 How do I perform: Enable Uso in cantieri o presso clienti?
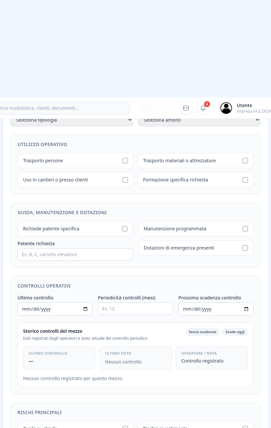125,180
